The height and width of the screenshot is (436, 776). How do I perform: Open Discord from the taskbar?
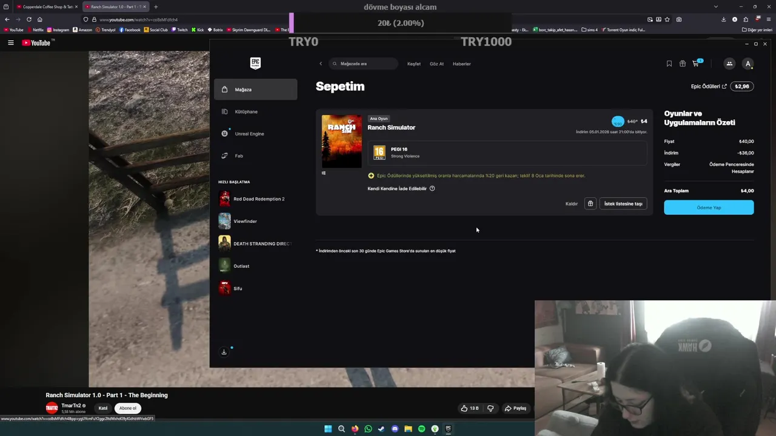pyautogui.click(x=395, y=429)
